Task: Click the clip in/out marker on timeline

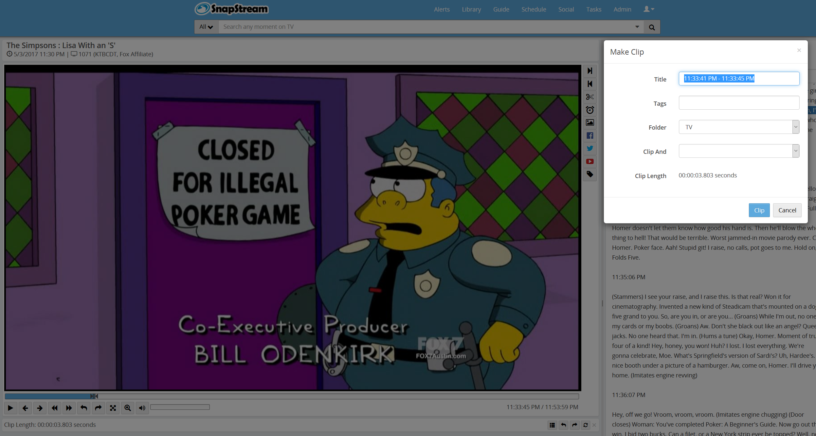Action: tap(94, 396)
